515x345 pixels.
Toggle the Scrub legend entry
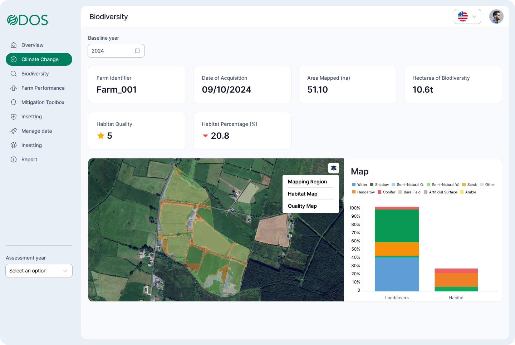(x=470, y=185)
